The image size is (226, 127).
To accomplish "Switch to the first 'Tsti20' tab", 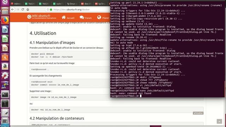I will tap(30, 4).
